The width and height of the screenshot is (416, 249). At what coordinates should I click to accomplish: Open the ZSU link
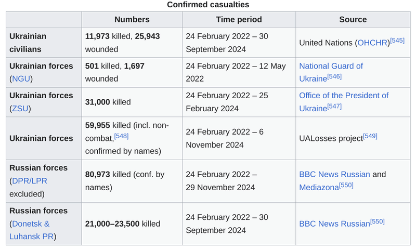click(x=21, y=109)
